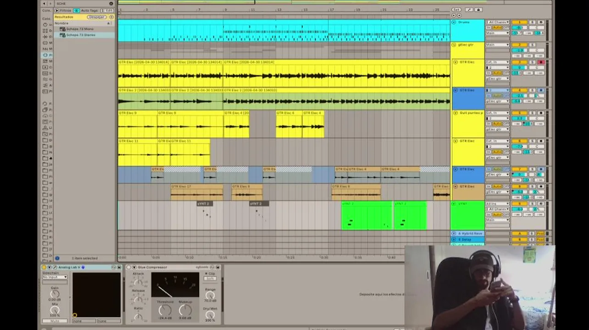The image size is (589, 330).
Task: Click the browser preview icon beside item count
Action: click(x=57, y=258)
